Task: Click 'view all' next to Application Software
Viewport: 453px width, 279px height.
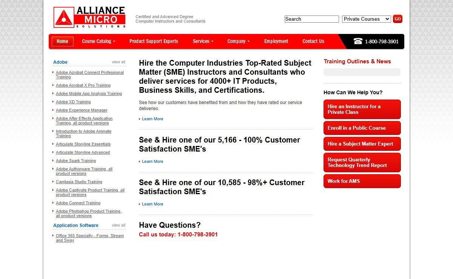Action: point(119,225)
